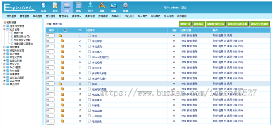Collapse the left sidebar with arrow handle
Image resolution: width=273 pixels, height=126 pixels.
43,72
